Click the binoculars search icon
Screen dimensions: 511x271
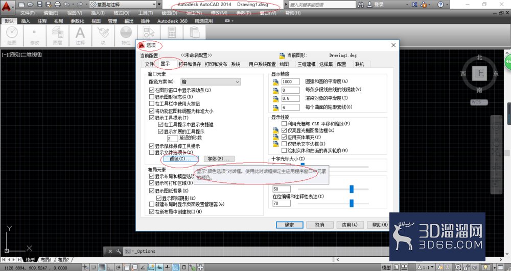click(360, 5)
